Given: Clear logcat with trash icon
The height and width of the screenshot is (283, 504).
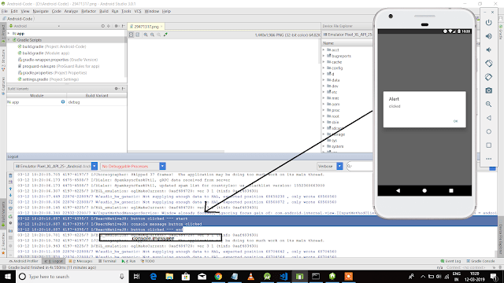Looking at the screenshot, I should point(10,175).
